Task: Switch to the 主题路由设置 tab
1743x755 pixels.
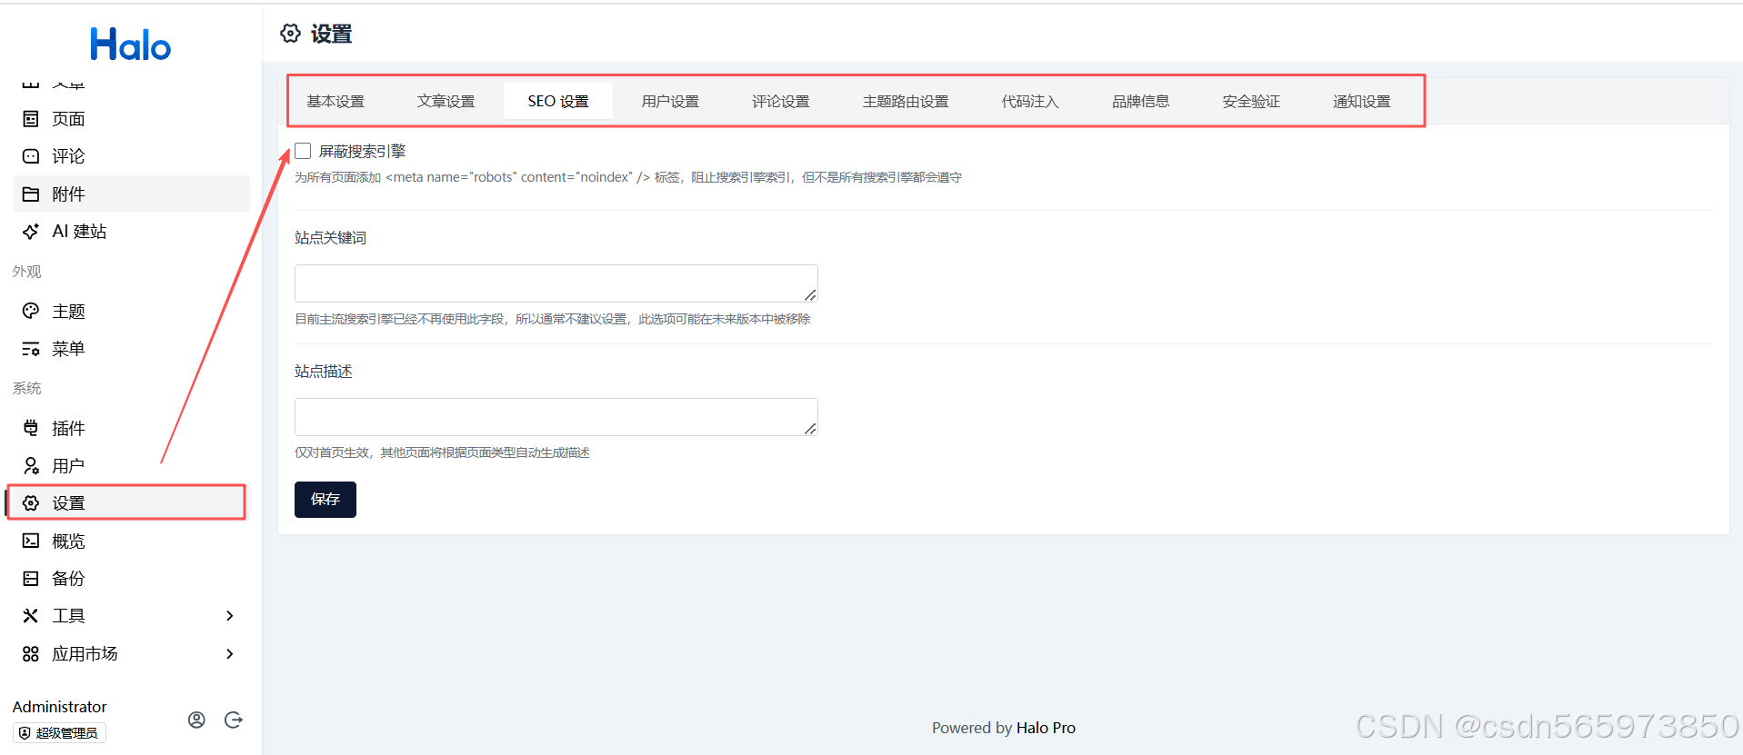Action: [x=906, y=101]
